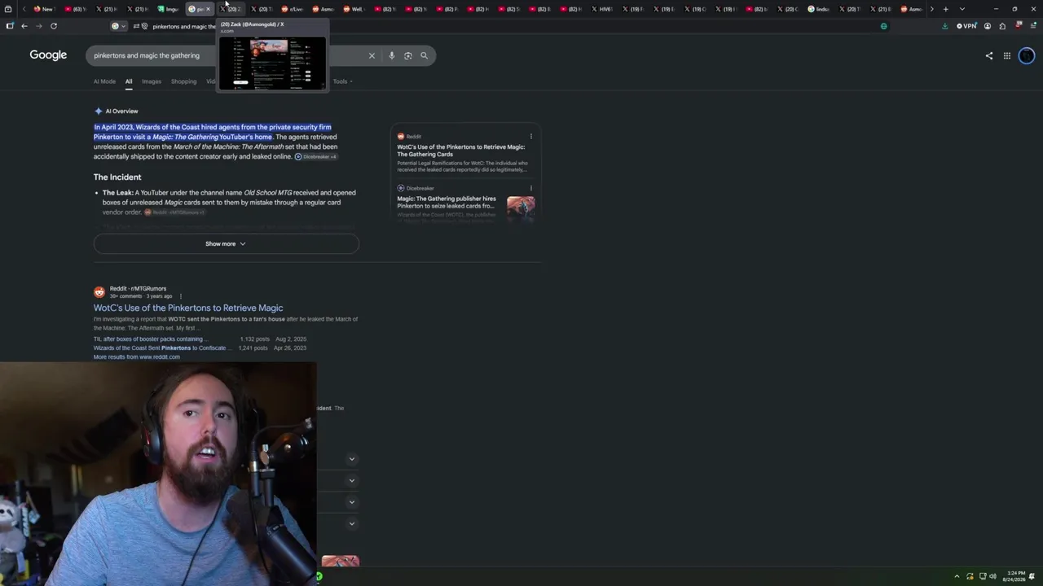
Task: Switch to the r/Live Reddit browser tab
Action: (293, 9)
